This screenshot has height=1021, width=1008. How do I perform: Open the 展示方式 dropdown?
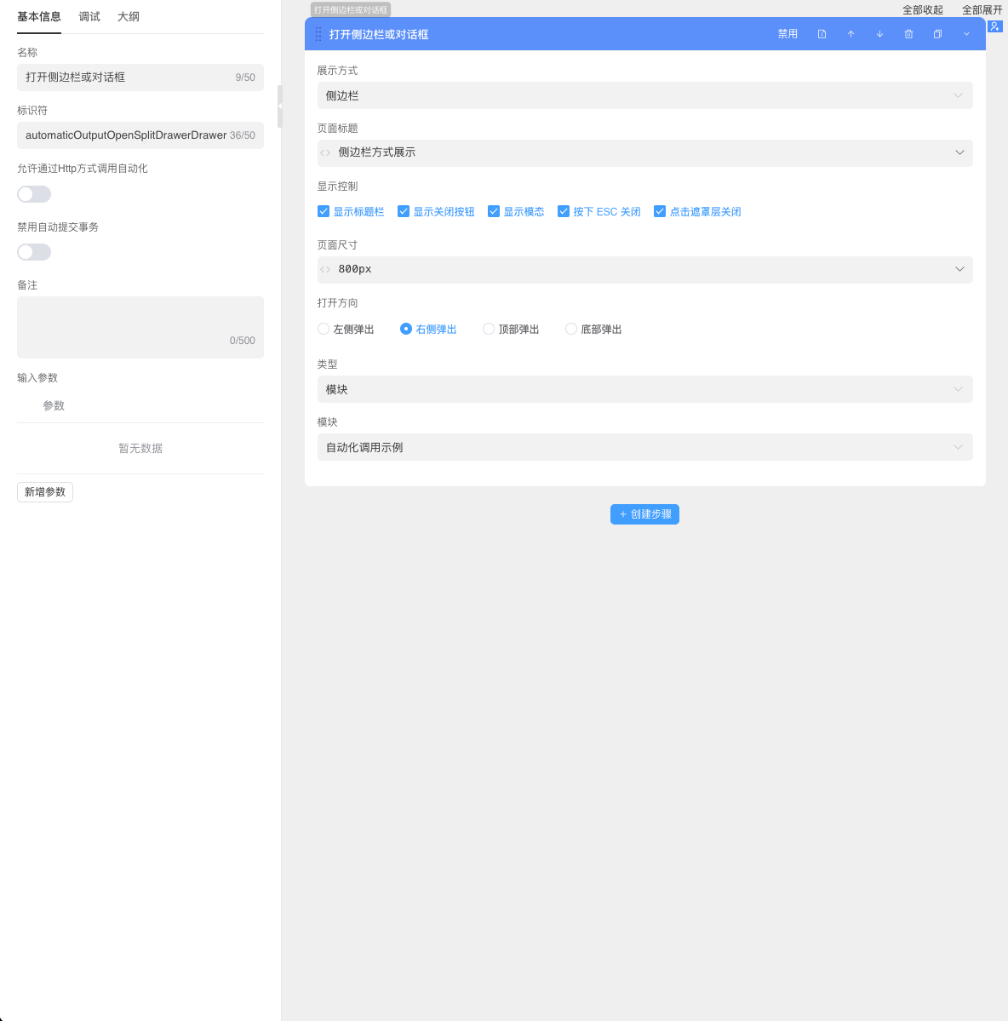(644, 95)
